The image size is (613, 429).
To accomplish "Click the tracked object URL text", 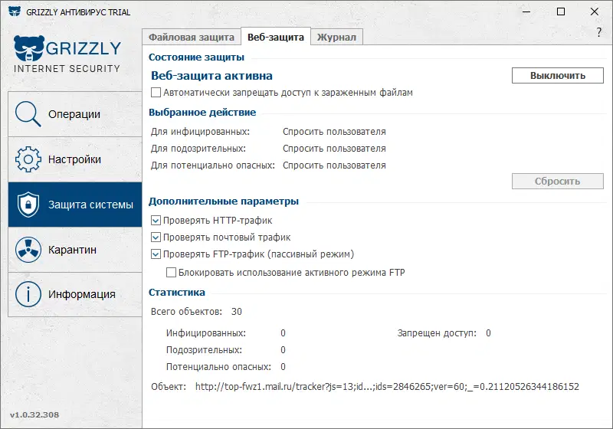I will (387, 387).
